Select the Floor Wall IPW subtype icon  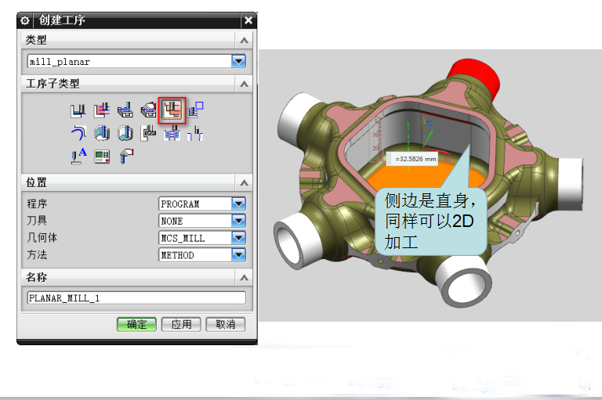(x=100, y=111)
